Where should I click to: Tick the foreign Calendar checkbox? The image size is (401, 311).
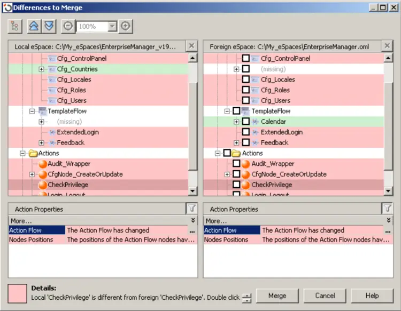click(245, 122)
